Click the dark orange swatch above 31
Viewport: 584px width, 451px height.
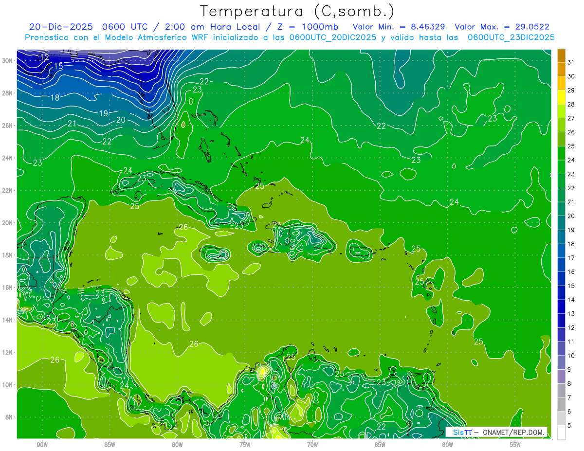point(562,55)
